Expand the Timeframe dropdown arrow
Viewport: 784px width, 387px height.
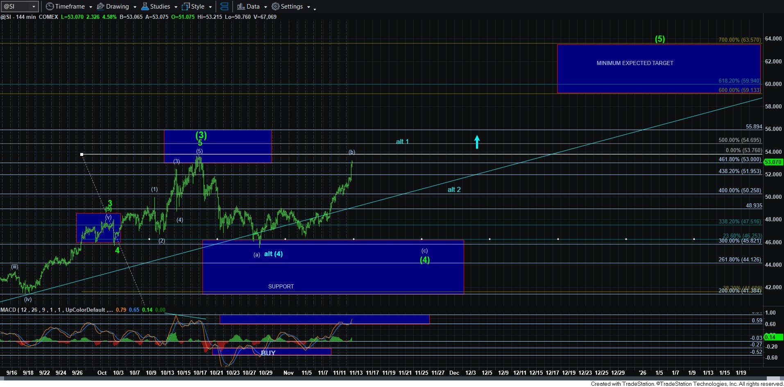click(91, 7)
